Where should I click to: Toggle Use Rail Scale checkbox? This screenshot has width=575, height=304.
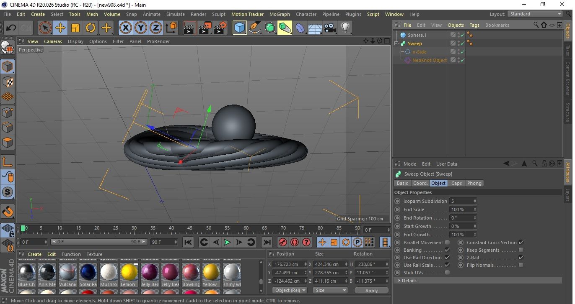click(x=447, y=265)
